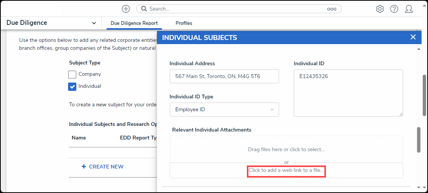This screenshot has height=193, width=428.
Task: Open advanced search ellipsis in search bar
Action: click(332, 9)
